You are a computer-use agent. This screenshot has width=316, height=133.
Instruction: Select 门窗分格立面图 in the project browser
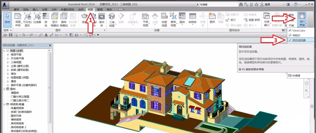coord(20,97)
